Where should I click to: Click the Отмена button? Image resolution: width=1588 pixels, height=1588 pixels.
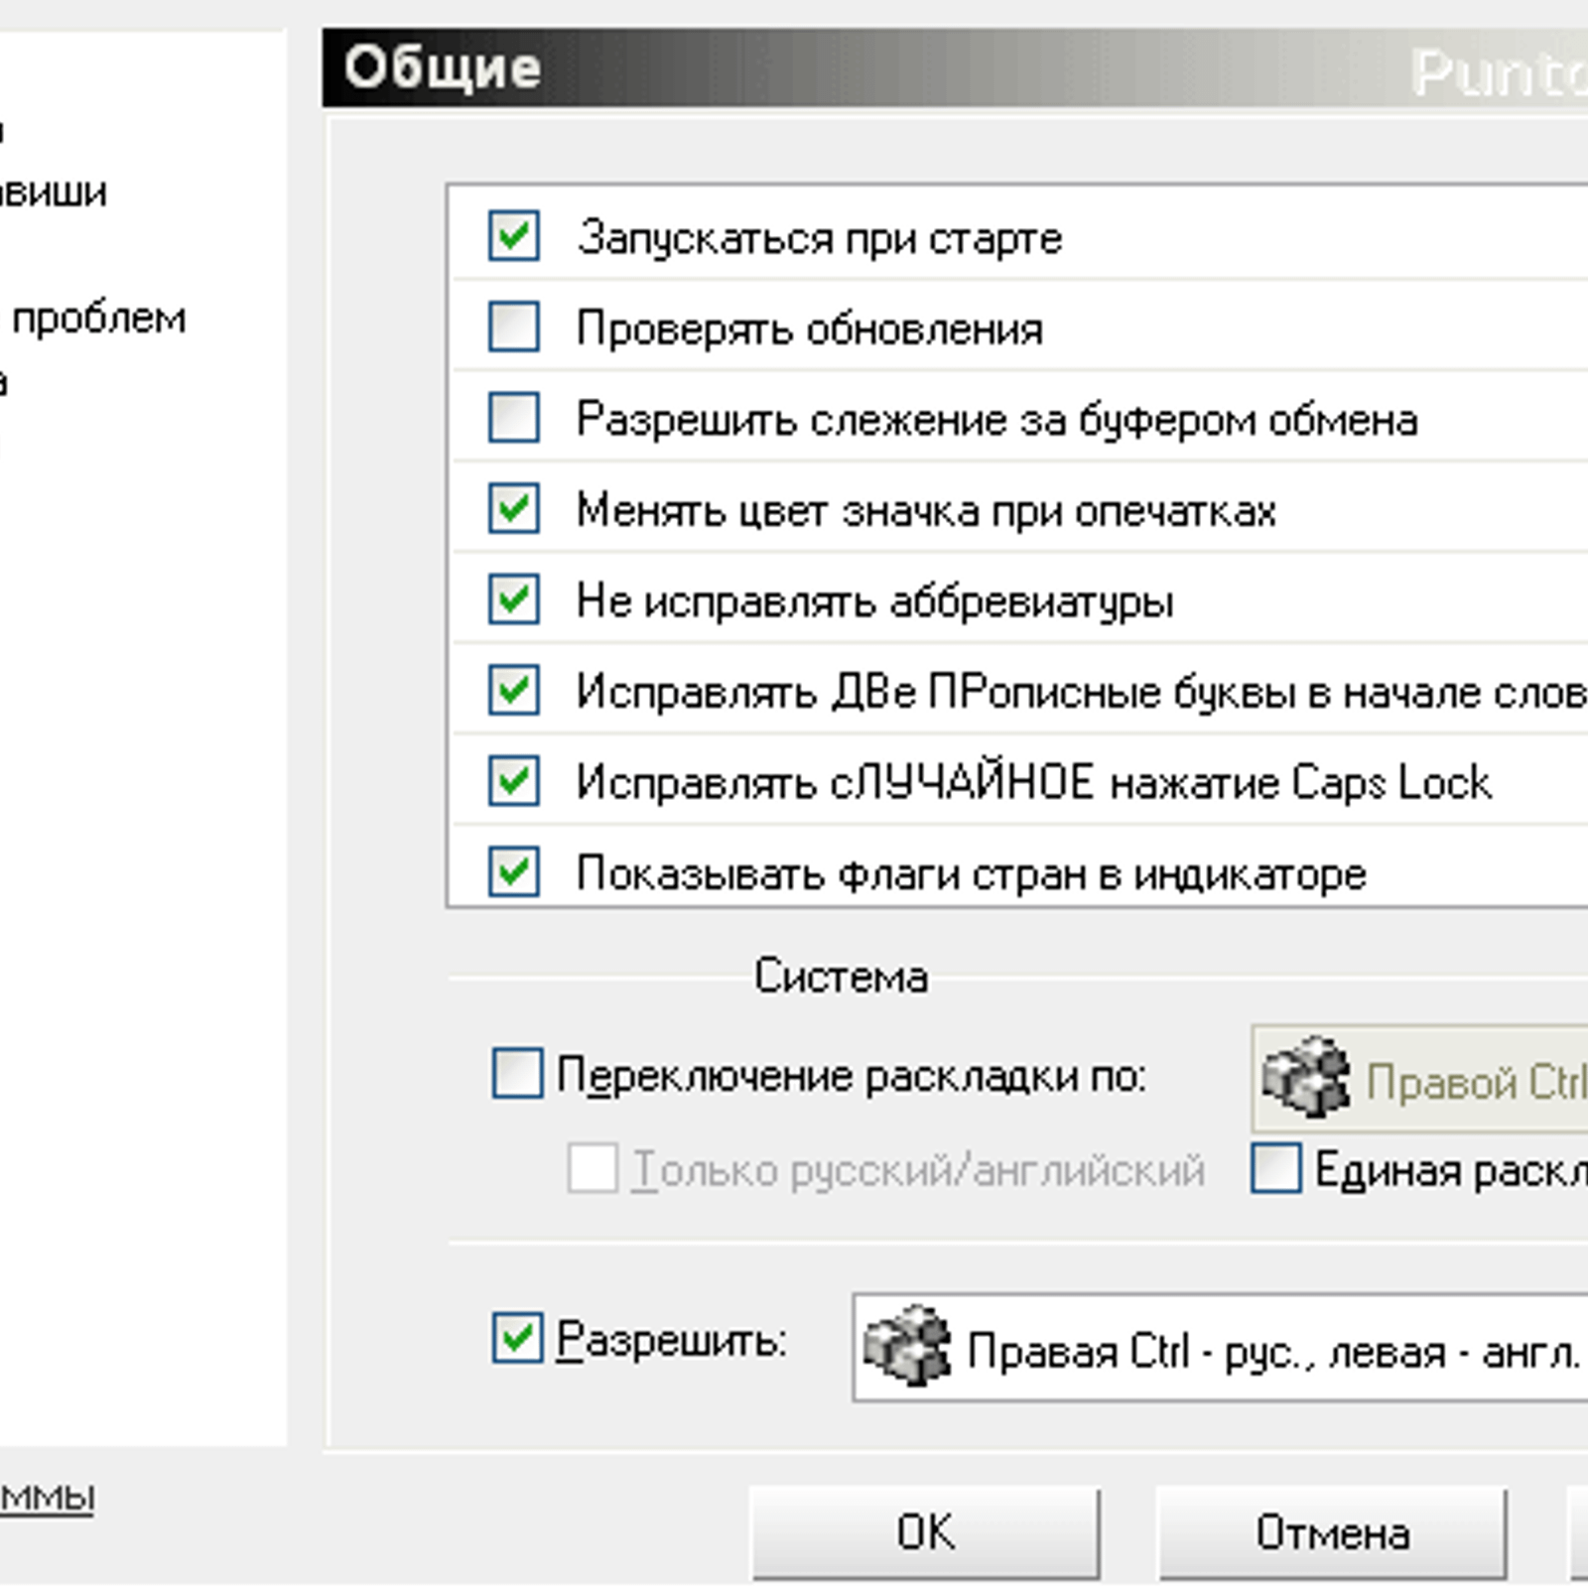[x=1332, y=1532]
